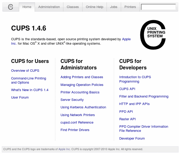Open Filter and Backend Programming link

point(144,96)
